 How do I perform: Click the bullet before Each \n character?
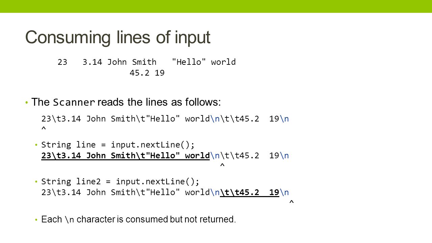[x=36, y=220]
